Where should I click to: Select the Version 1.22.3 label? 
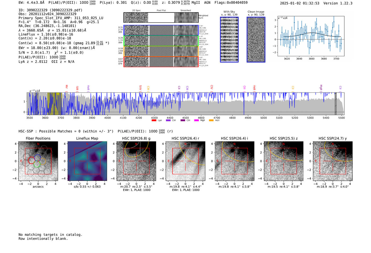tap(338, 3)
